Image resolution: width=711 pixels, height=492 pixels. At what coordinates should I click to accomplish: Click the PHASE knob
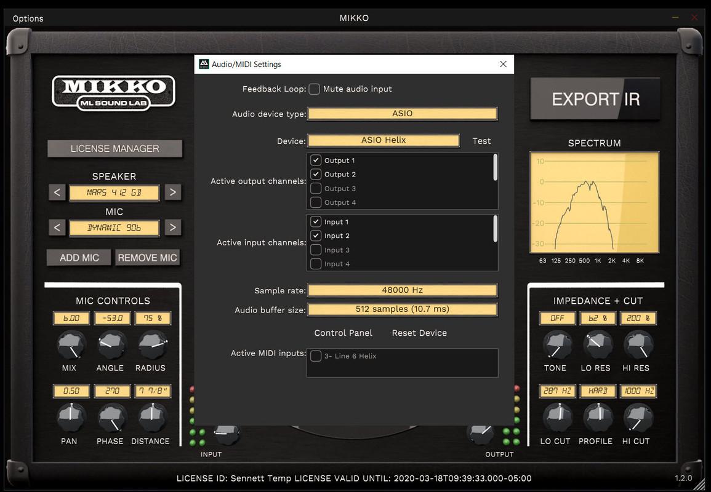point(111,418)
